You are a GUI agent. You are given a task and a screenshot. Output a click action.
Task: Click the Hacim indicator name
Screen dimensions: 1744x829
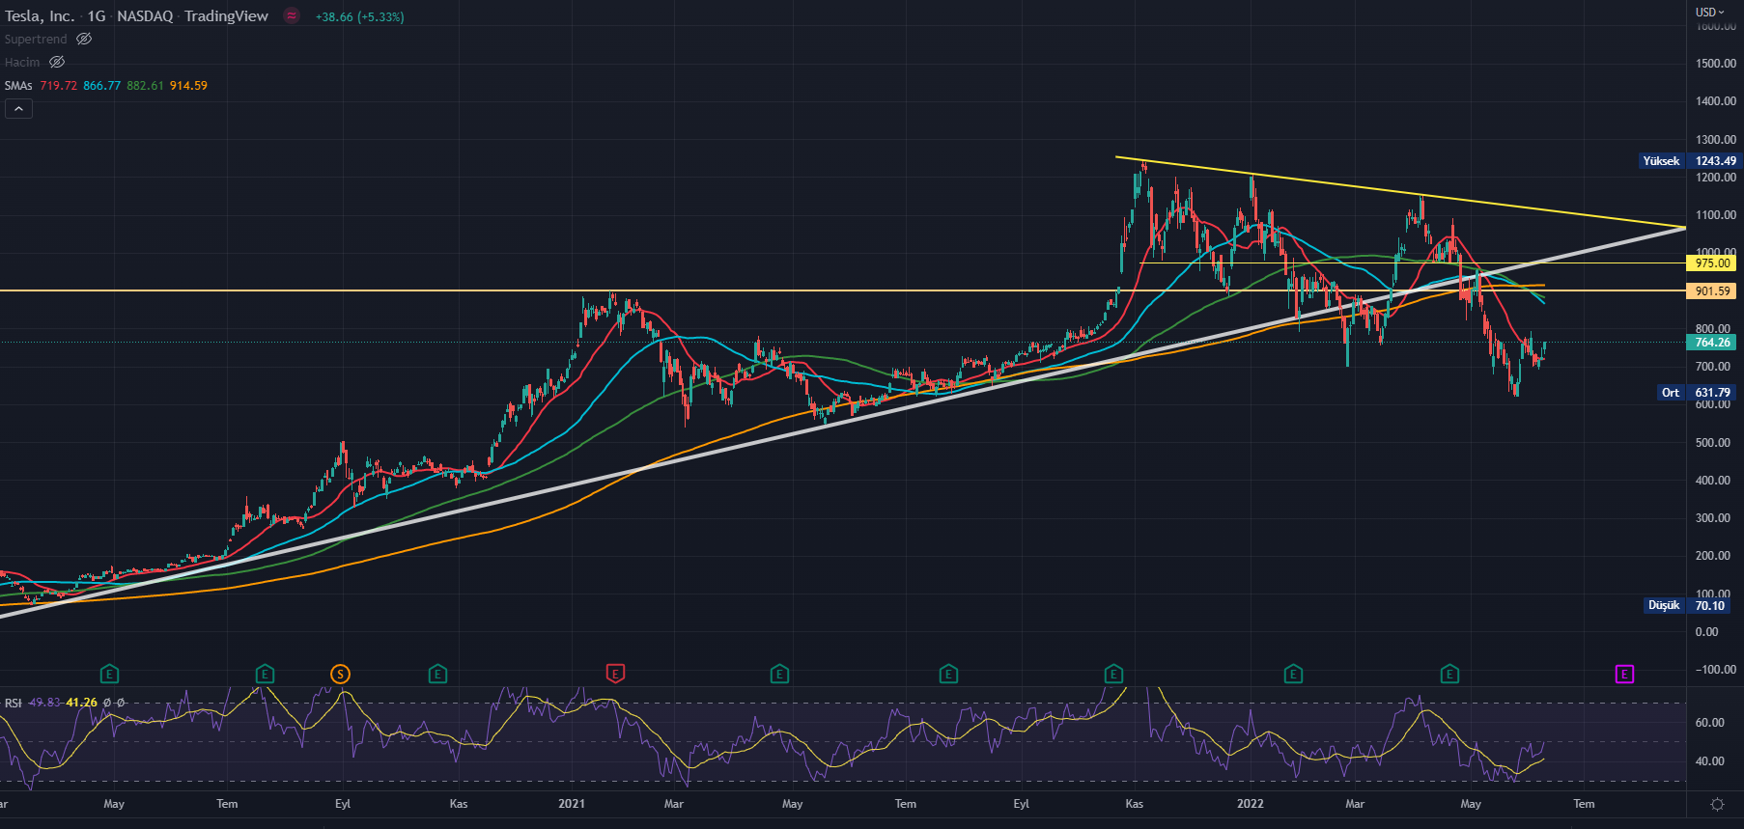click(22, 63)
